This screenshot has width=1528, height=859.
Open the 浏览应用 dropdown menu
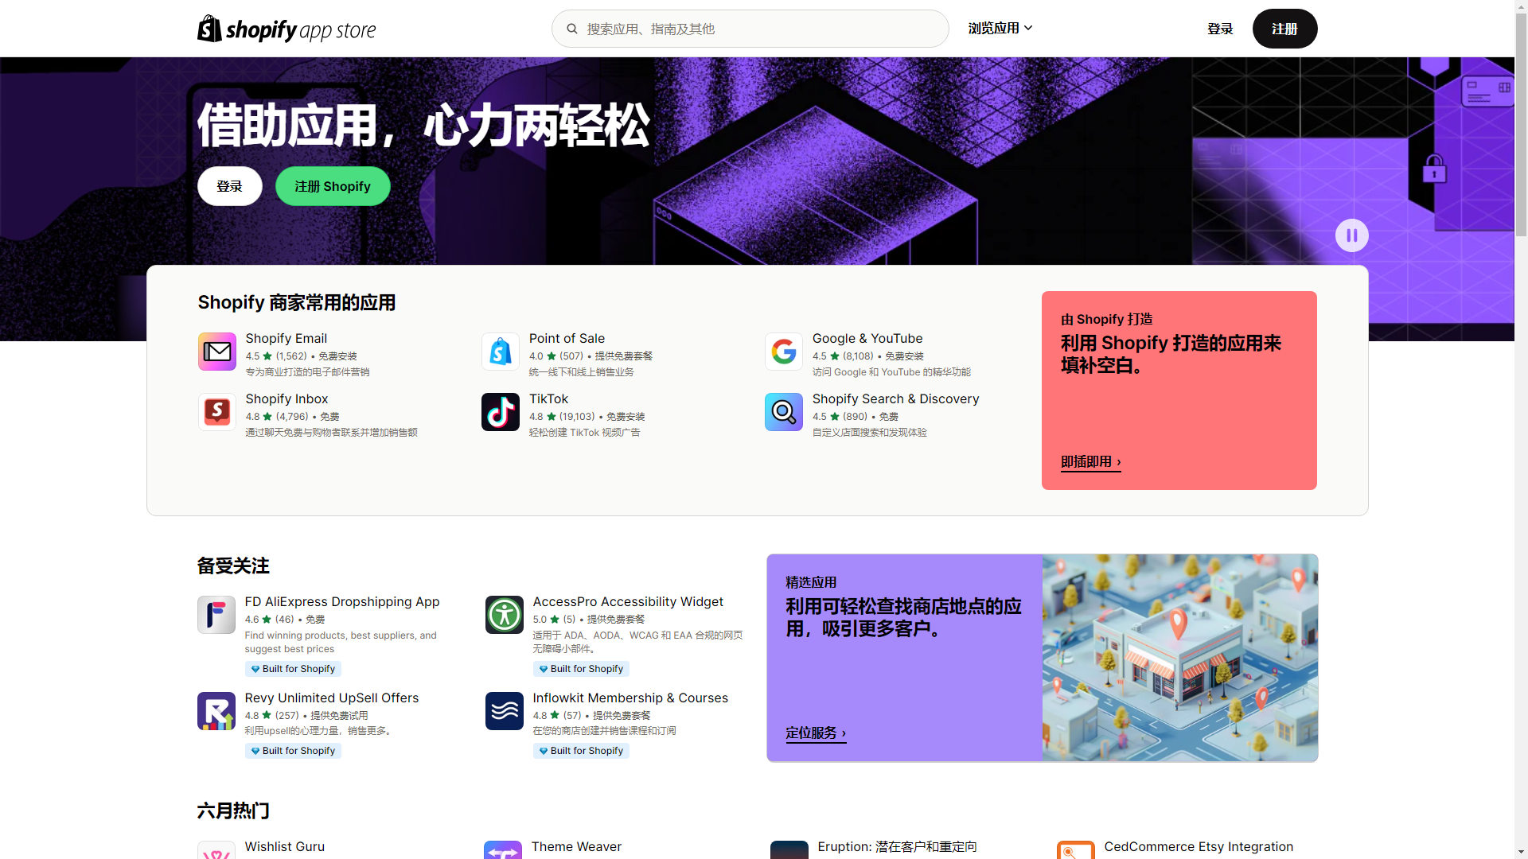coord(1000,27)
